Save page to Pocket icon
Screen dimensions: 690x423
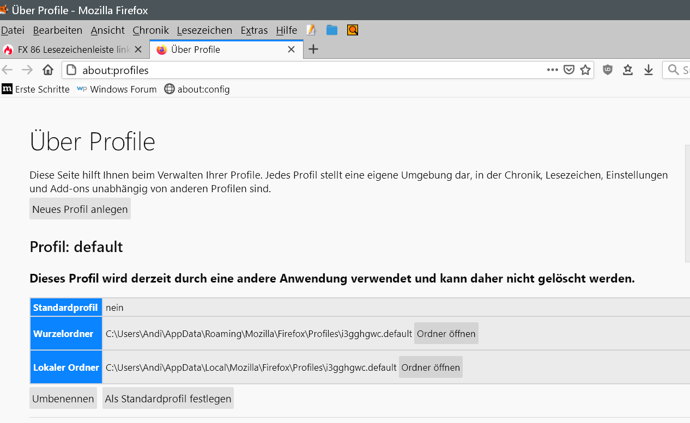[569, 70]
